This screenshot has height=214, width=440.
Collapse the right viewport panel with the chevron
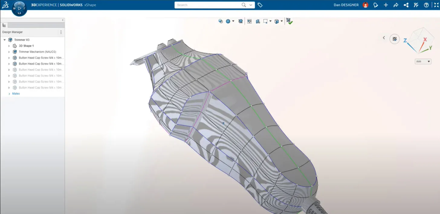pyautogui.click(x=384, y=38)
